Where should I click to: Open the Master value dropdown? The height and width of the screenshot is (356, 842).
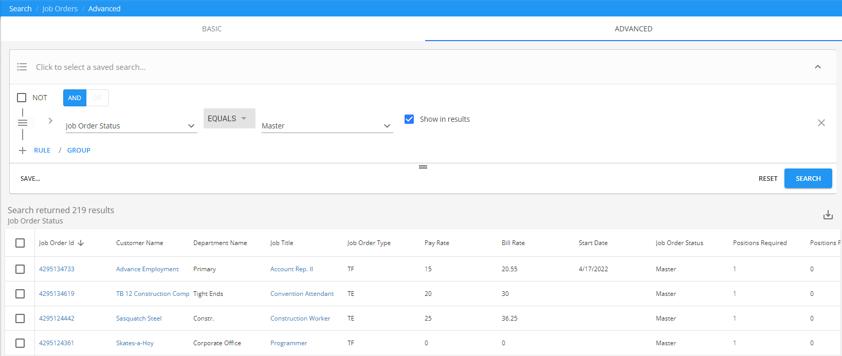[x=327, y=126]
